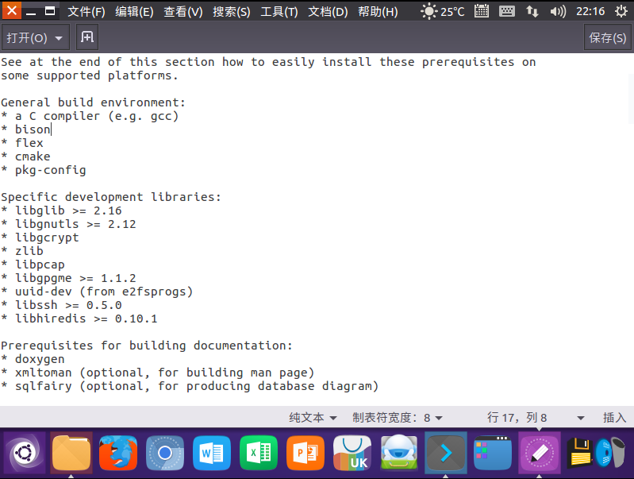Click the 'libssh >= 0.5.0' line
This screenshot has width=634, height=479.
click(x=61, y=305)
